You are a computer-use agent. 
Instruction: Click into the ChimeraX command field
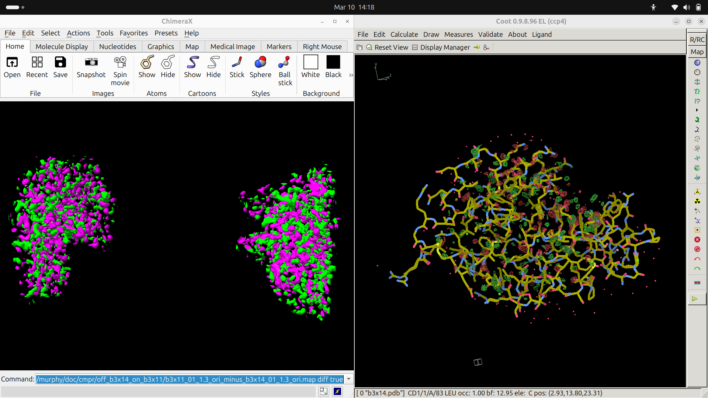tap(190, 379)
